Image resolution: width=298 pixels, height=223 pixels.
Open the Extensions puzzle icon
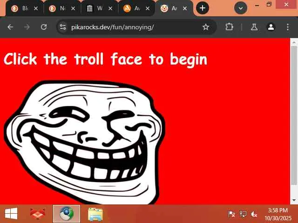coord(229,27)
